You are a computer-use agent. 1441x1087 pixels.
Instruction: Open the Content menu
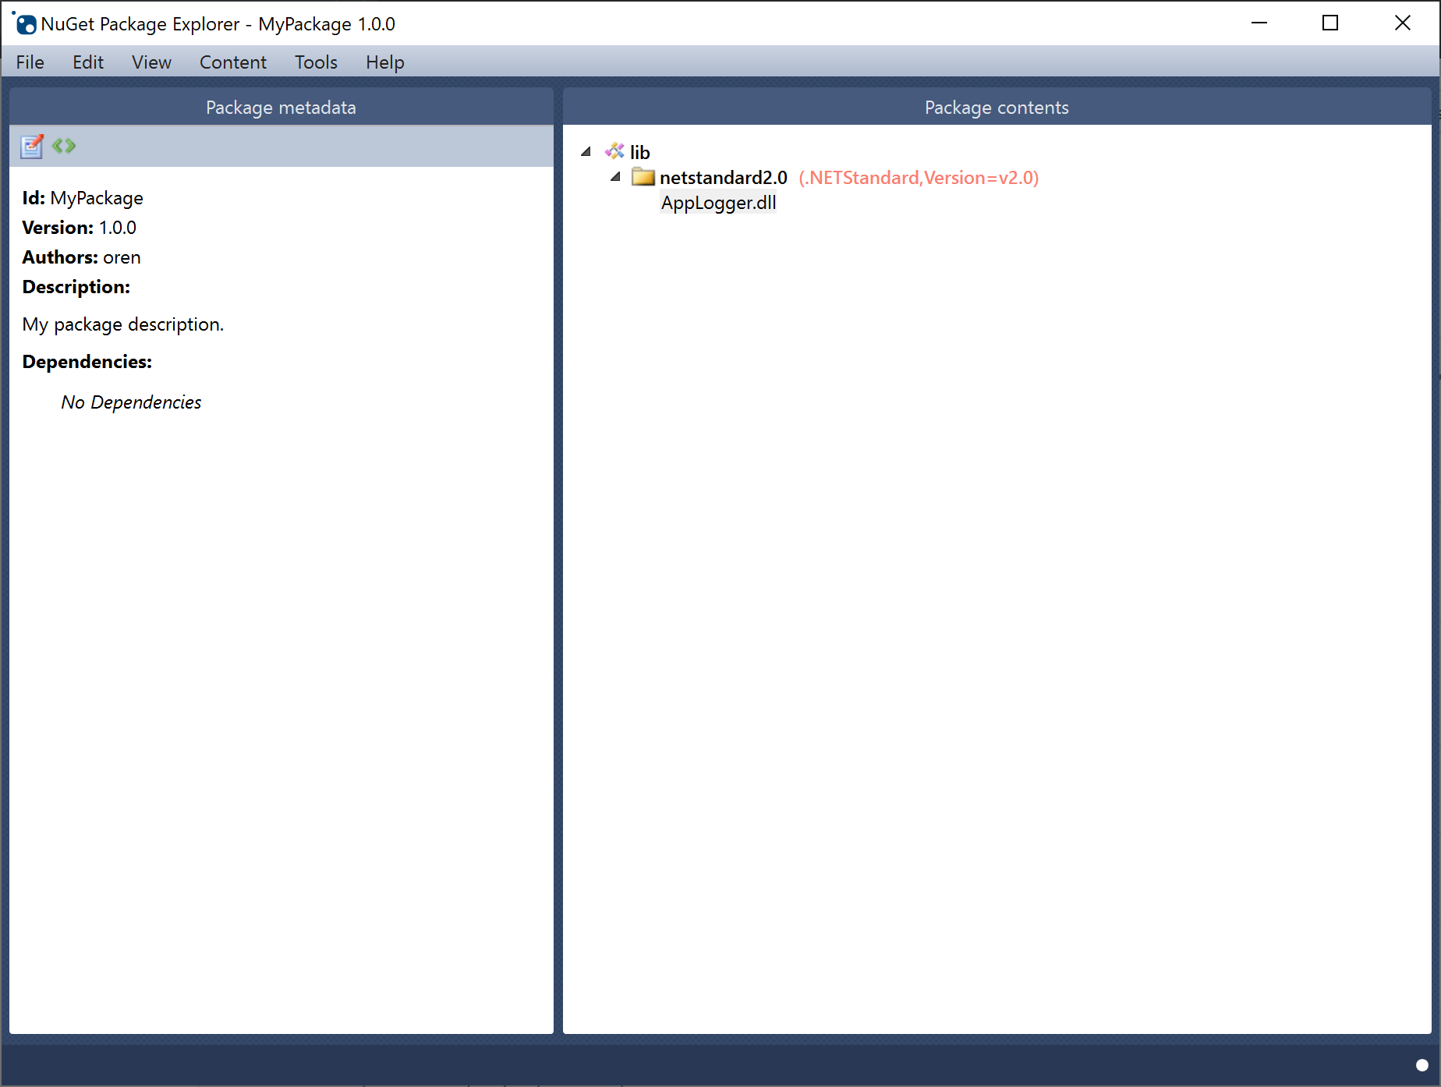pos(233,62)
